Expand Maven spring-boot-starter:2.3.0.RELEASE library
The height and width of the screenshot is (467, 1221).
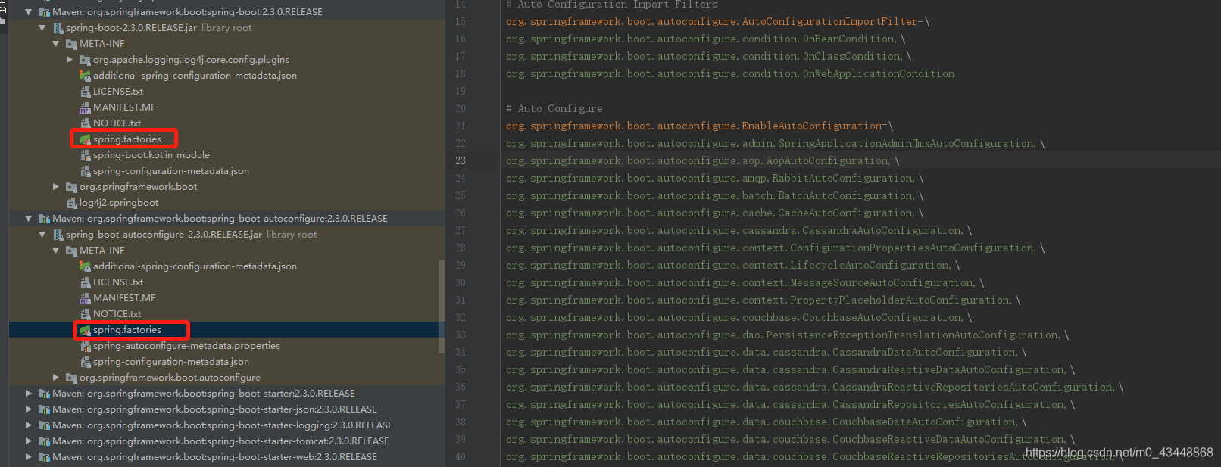point(29,394)
